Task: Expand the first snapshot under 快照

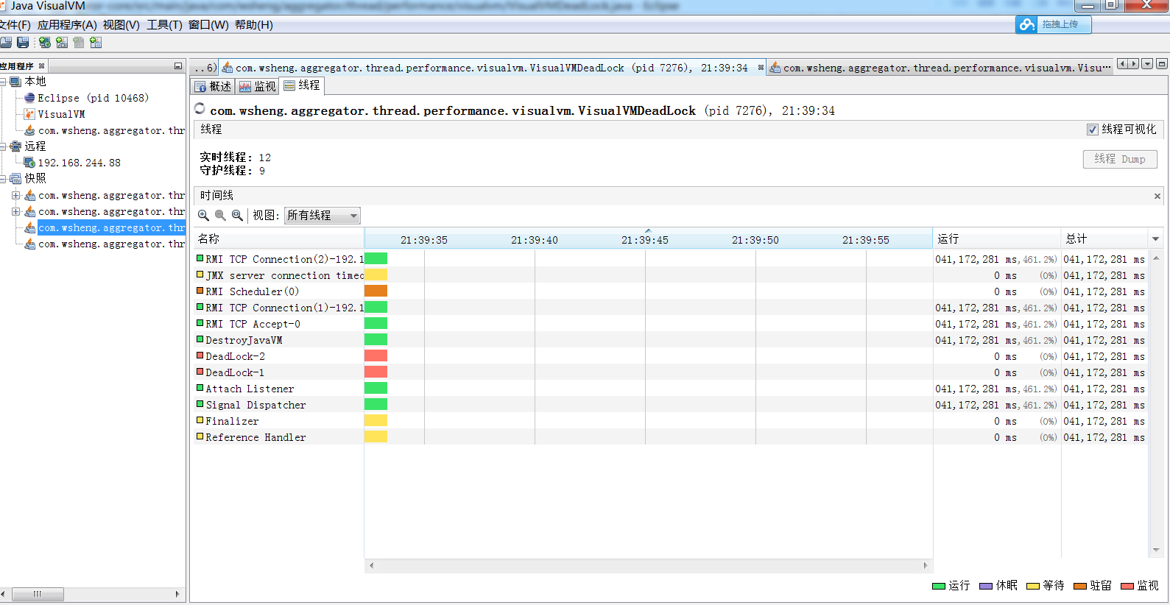Action: 15,196
